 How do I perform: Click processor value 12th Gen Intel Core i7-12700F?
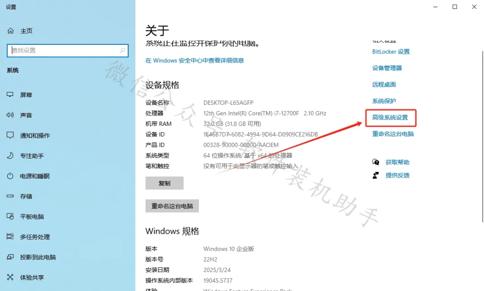tap(265, 113)
